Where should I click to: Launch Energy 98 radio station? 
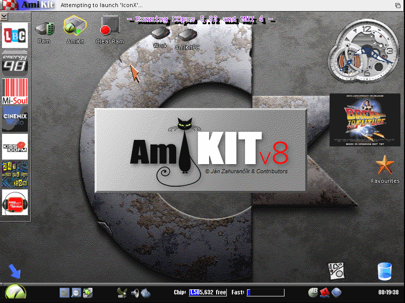(15, 64)
